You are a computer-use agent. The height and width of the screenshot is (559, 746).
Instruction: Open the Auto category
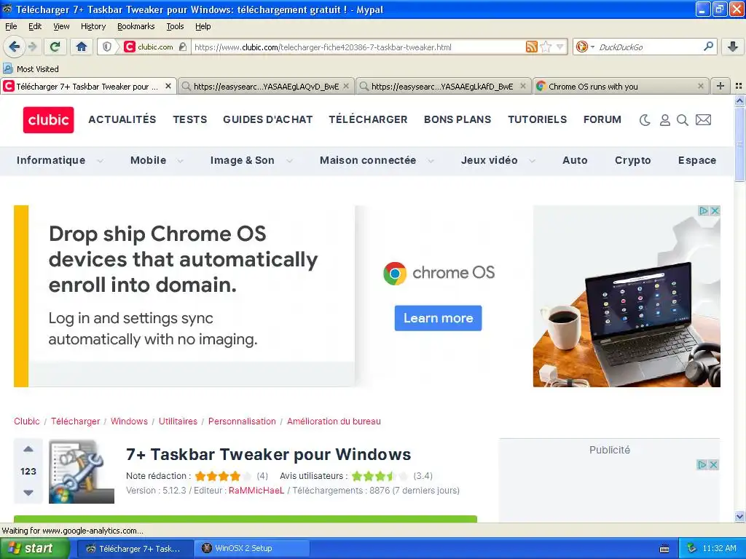pyautogui.click(x=575, y=160)
